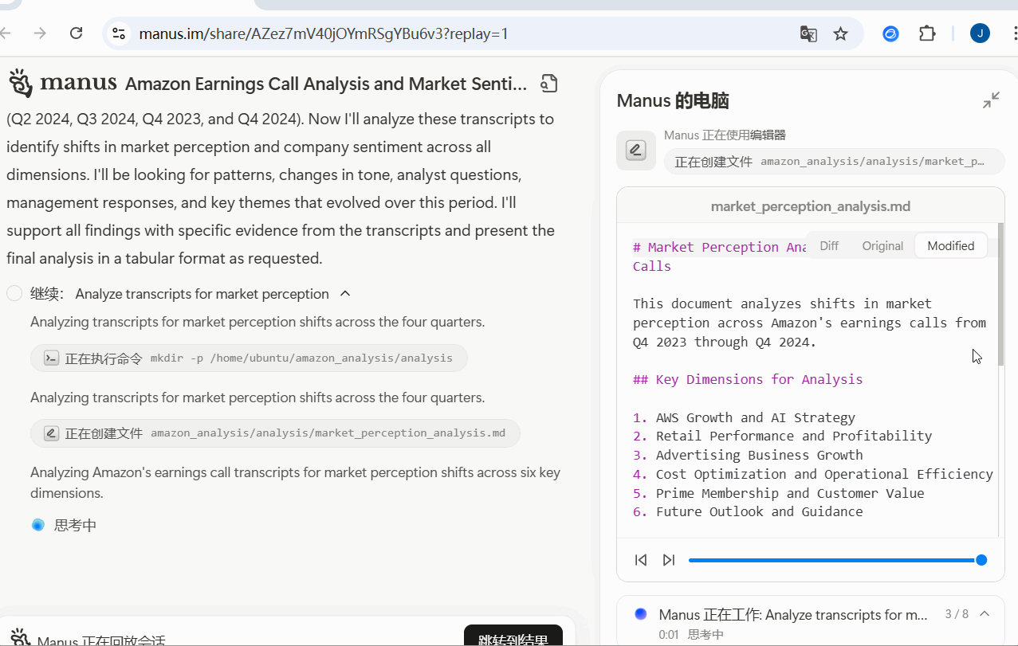Viewport: 1018px width, 646px height.
Task: Skip to next replay step
Action: point(669,560)
